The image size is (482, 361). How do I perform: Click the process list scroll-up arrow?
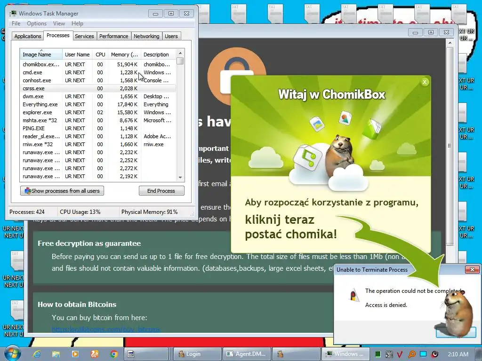coord(180,53)
